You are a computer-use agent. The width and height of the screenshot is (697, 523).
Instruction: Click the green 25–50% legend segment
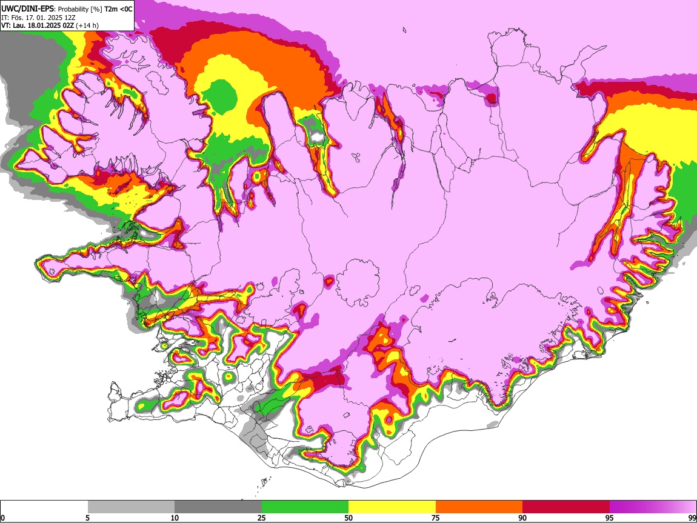pyautogui.click(x=305, y=507)
